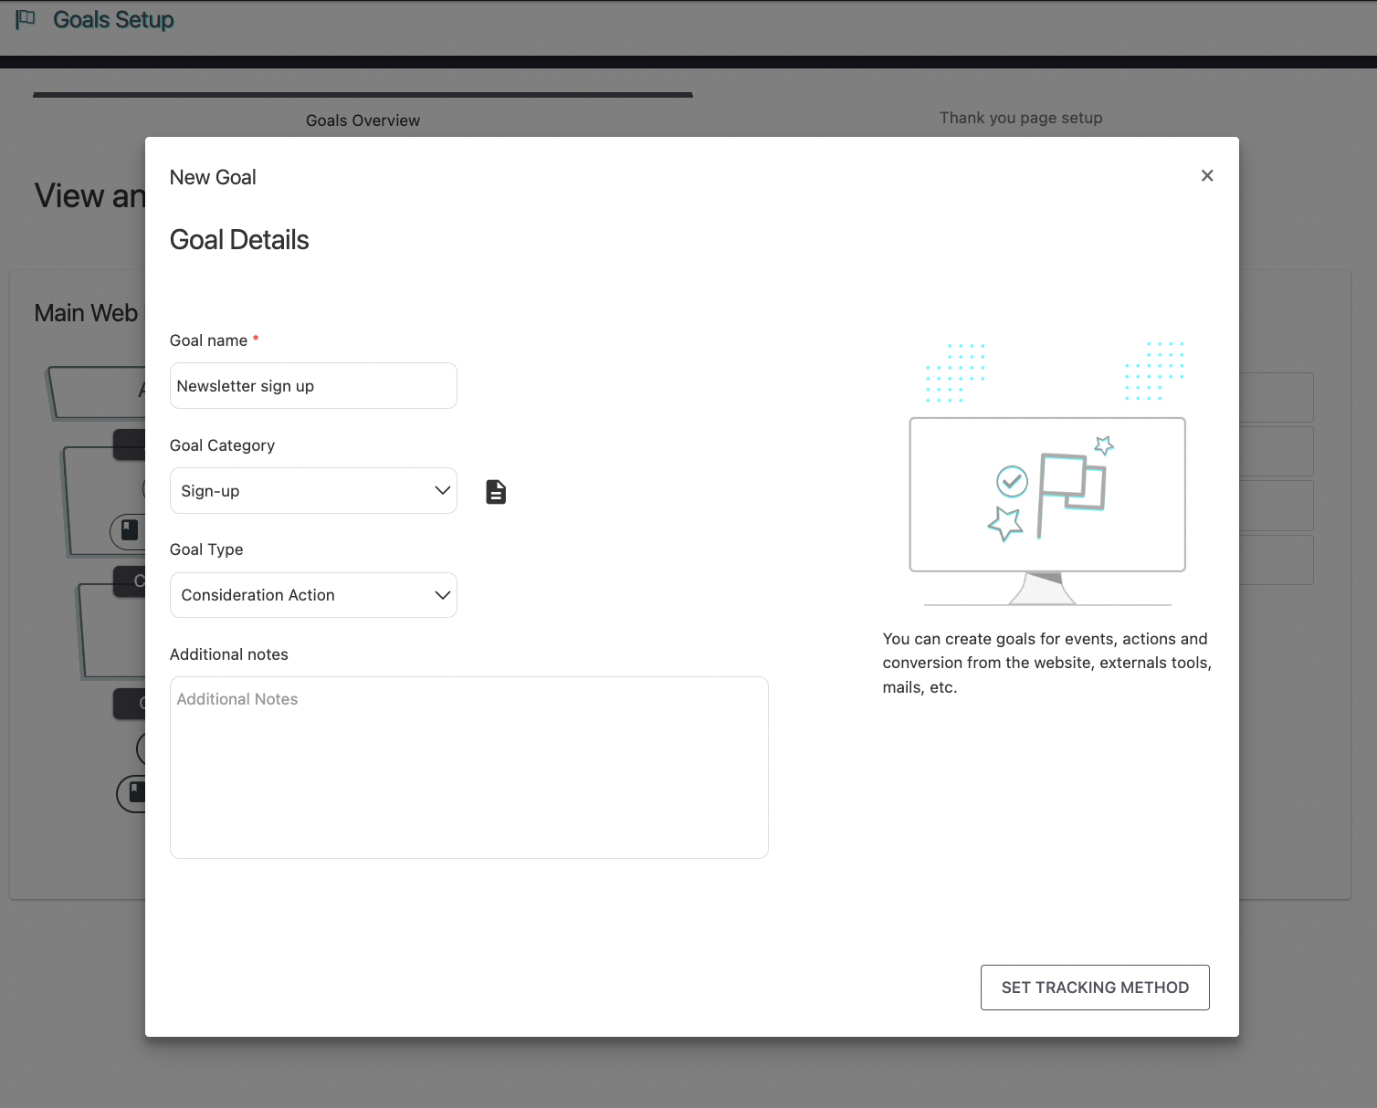Focus the Goal name input field
This screenshot has height=1108, width=1377.
pos(313,386)
